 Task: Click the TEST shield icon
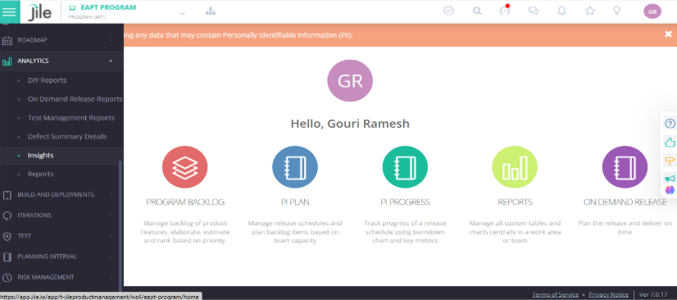point(7,236)
